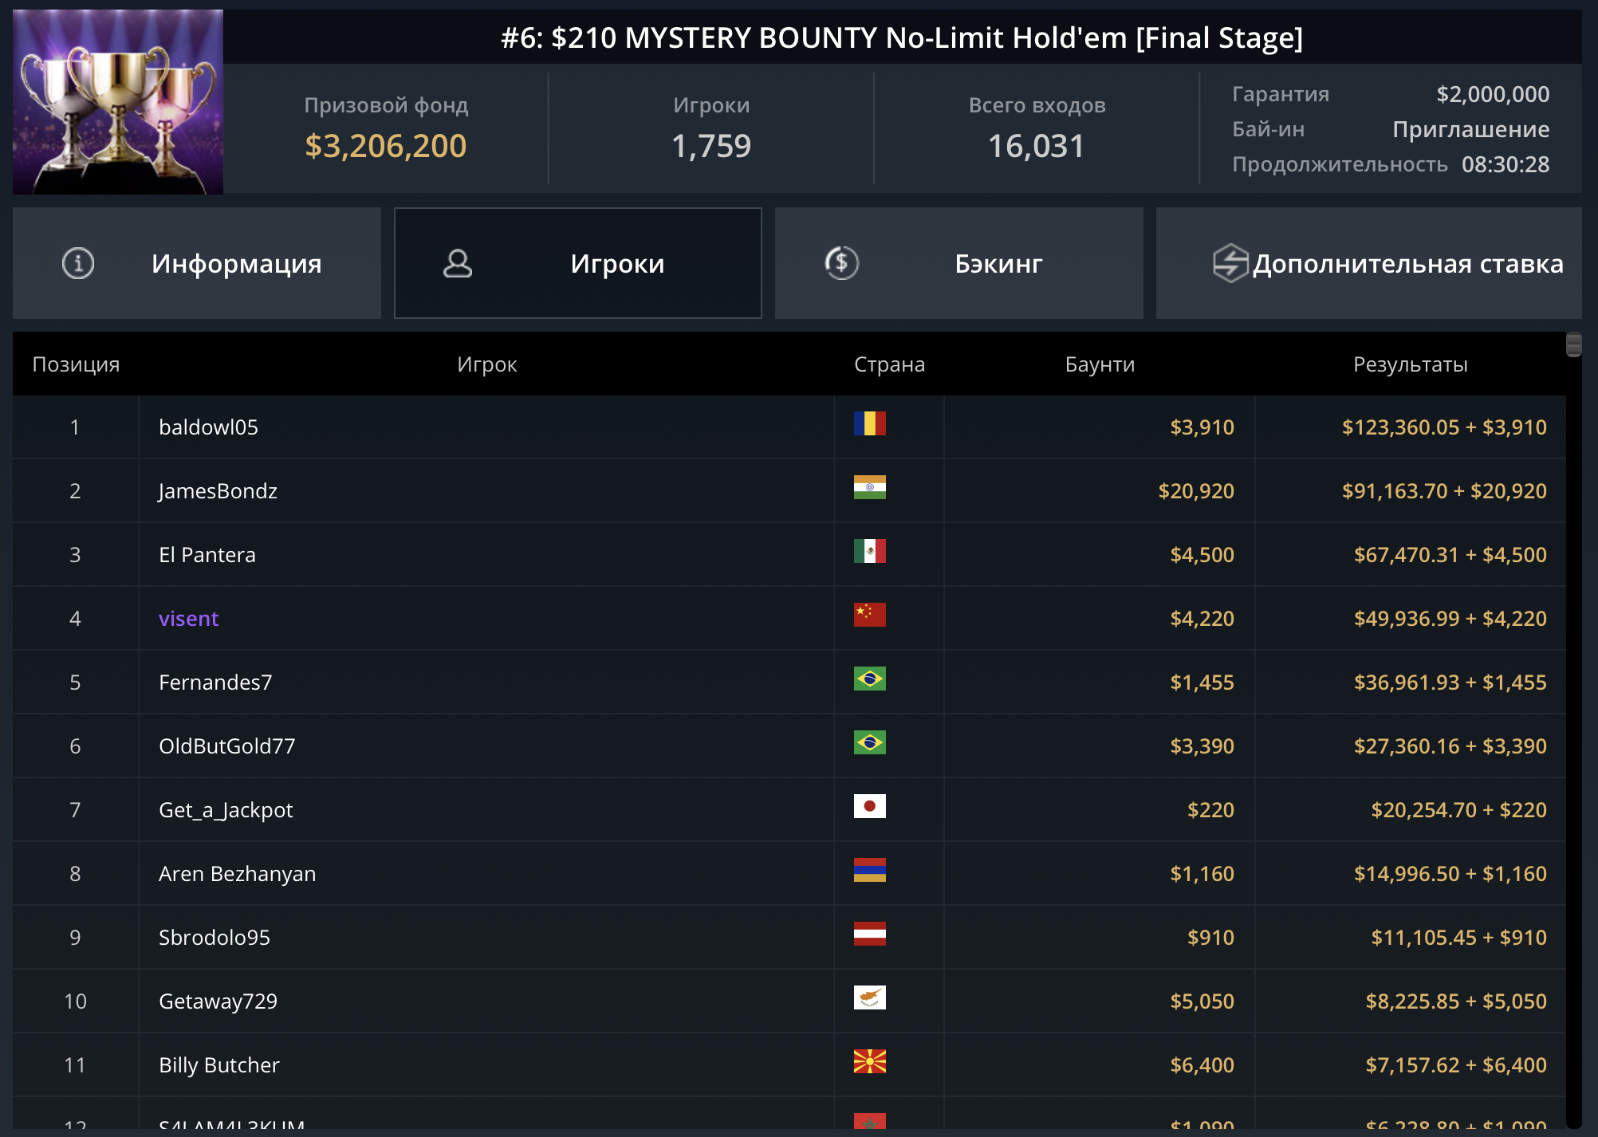Select player row baldowl05
1598x1137 pixels.
208,427
